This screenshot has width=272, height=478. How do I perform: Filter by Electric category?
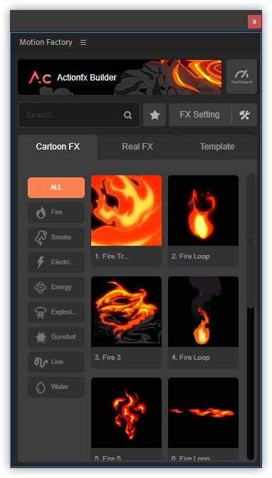[56, 262]
